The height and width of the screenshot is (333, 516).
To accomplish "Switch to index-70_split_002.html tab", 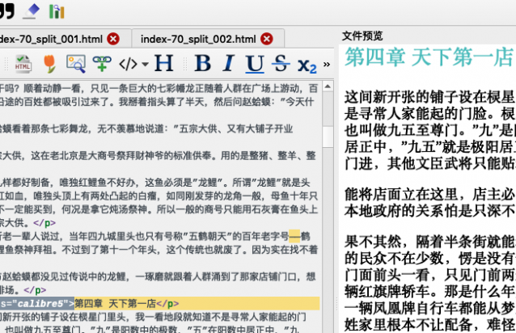I will pos(197,38).
